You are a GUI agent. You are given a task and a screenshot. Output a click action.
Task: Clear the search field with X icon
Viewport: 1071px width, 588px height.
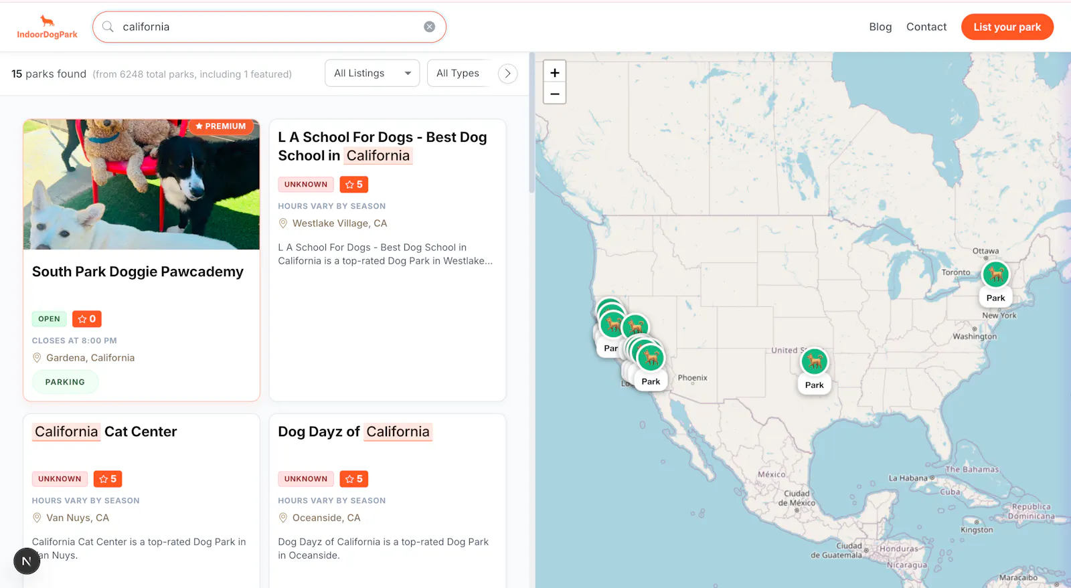(x=430, y=27)
